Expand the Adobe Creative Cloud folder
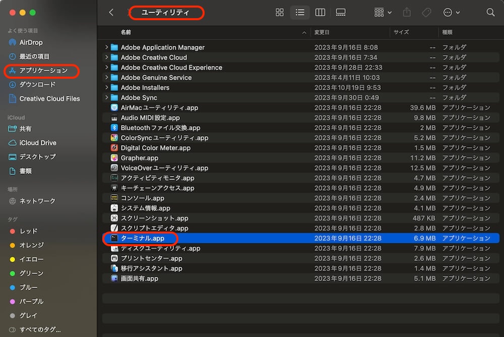504x337 pixels. (106, 58)
